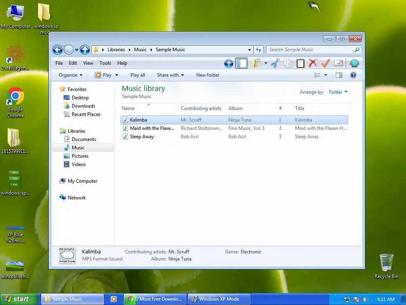Click the email envelope toolbar icon

(339, 63)
